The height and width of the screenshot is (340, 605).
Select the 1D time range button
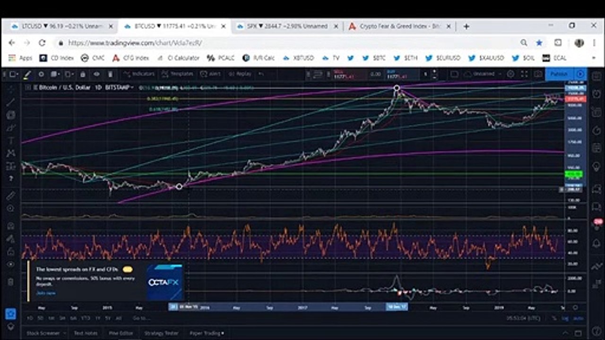tap(30, 318)
